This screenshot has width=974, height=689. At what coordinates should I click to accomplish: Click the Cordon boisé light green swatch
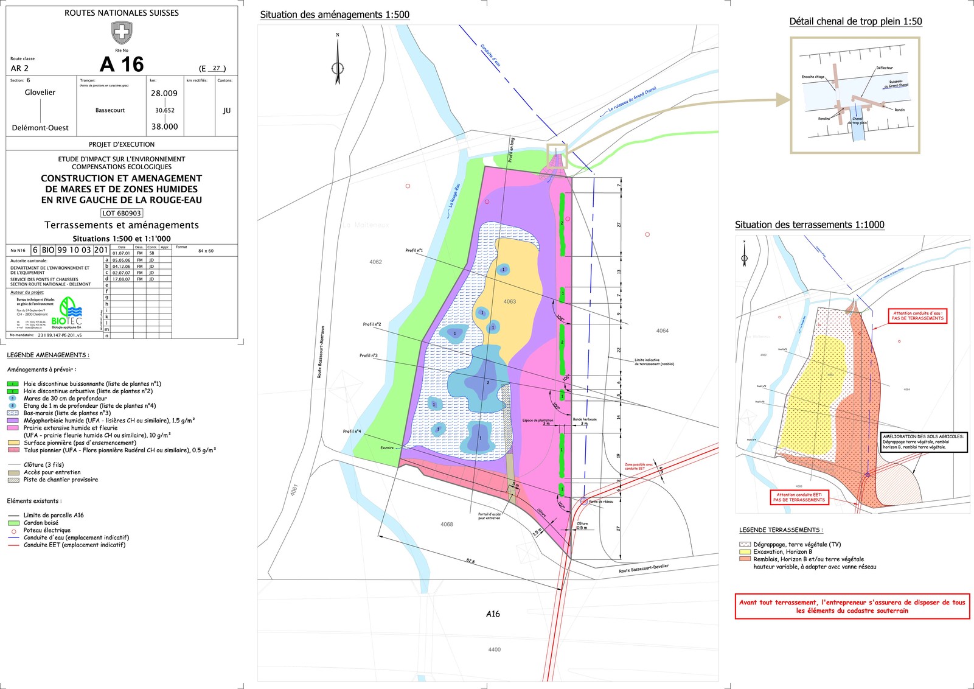13,523
